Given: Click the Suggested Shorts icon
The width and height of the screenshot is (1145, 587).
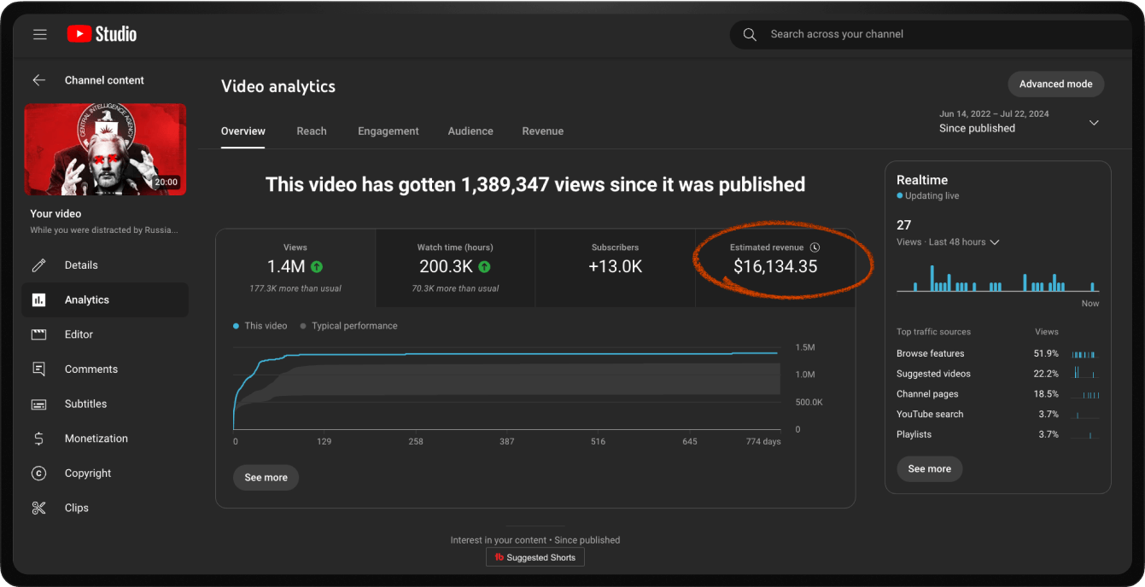Looking at the screenshot, I should (499, 558).
